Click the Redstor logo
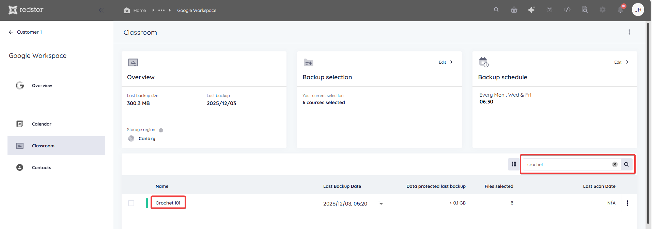652x229 pixels. click(x=26, y=10)
